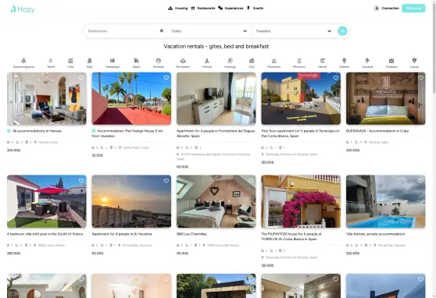436x298 pixels.
Task: Open the Restaurants menu item
Action: coord(203,8)
